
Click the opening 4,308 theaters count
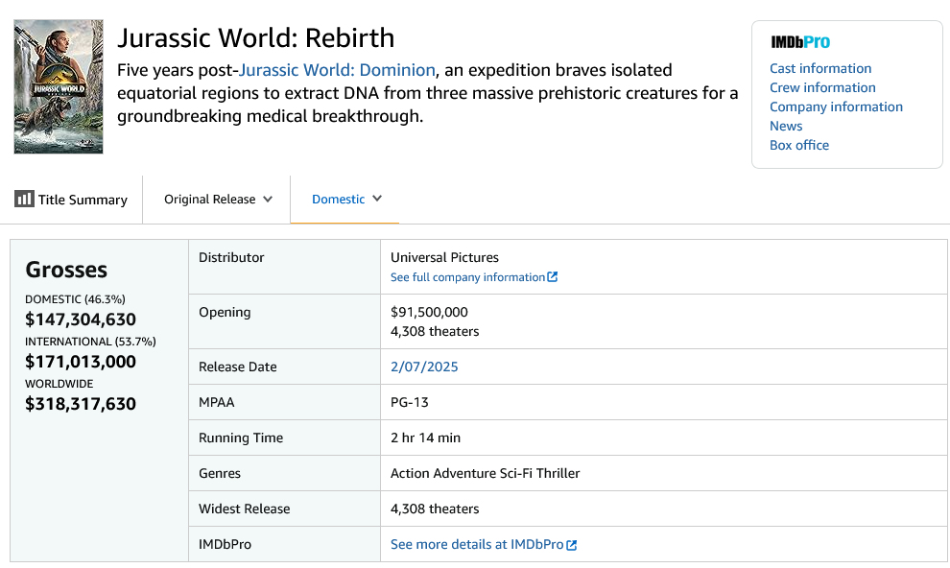pyautogui.click(x=435, y=331)
